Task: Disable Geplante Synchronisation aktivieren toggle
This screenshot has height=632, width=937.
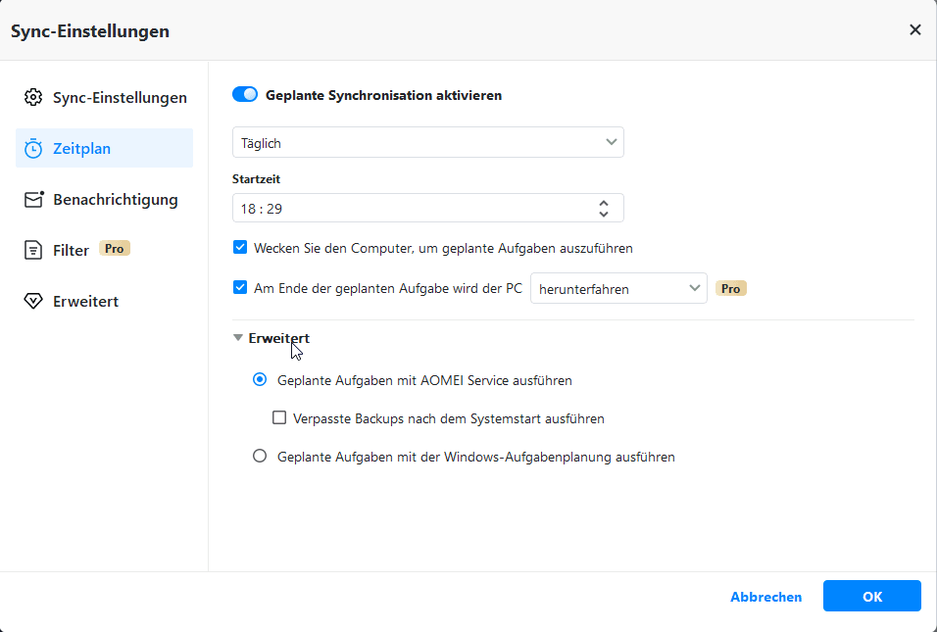Action: click(245, 95)
